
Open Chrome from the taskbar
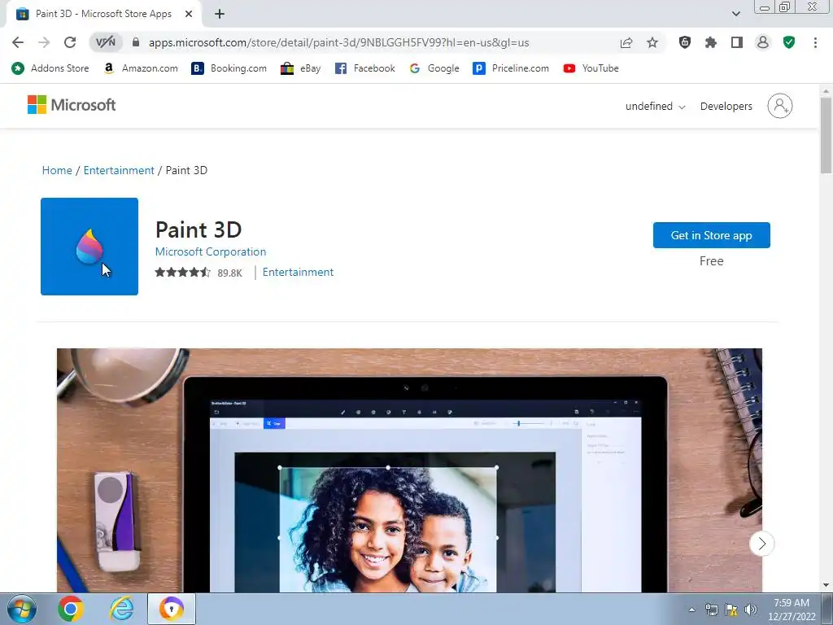[x=71, y=609]
